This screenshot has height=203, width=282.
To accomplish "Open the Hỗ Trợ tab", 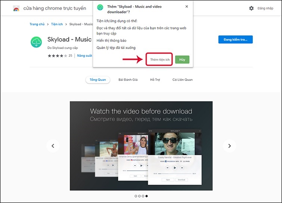I will point(155,80).
